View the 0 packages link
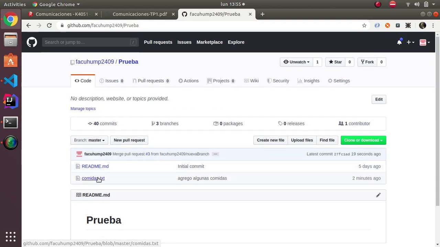This screenshot has width=440, height=247. [228, 123]
